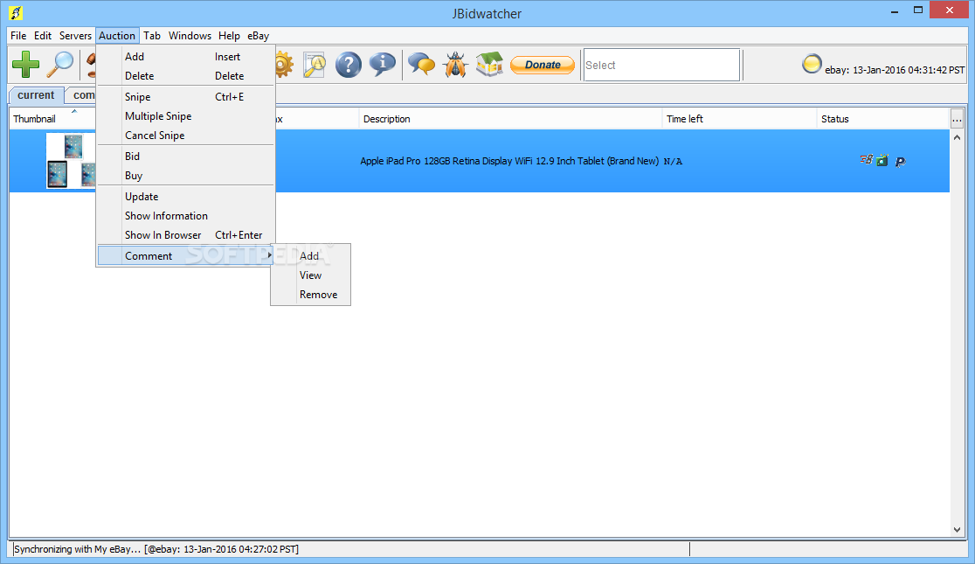Viewport: 975px width, 564px height.
Task: Click the page-with-magnifier toolbar icon
Action: pos(315,64)
